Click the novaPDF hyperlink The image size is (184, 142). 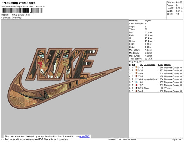84,136
